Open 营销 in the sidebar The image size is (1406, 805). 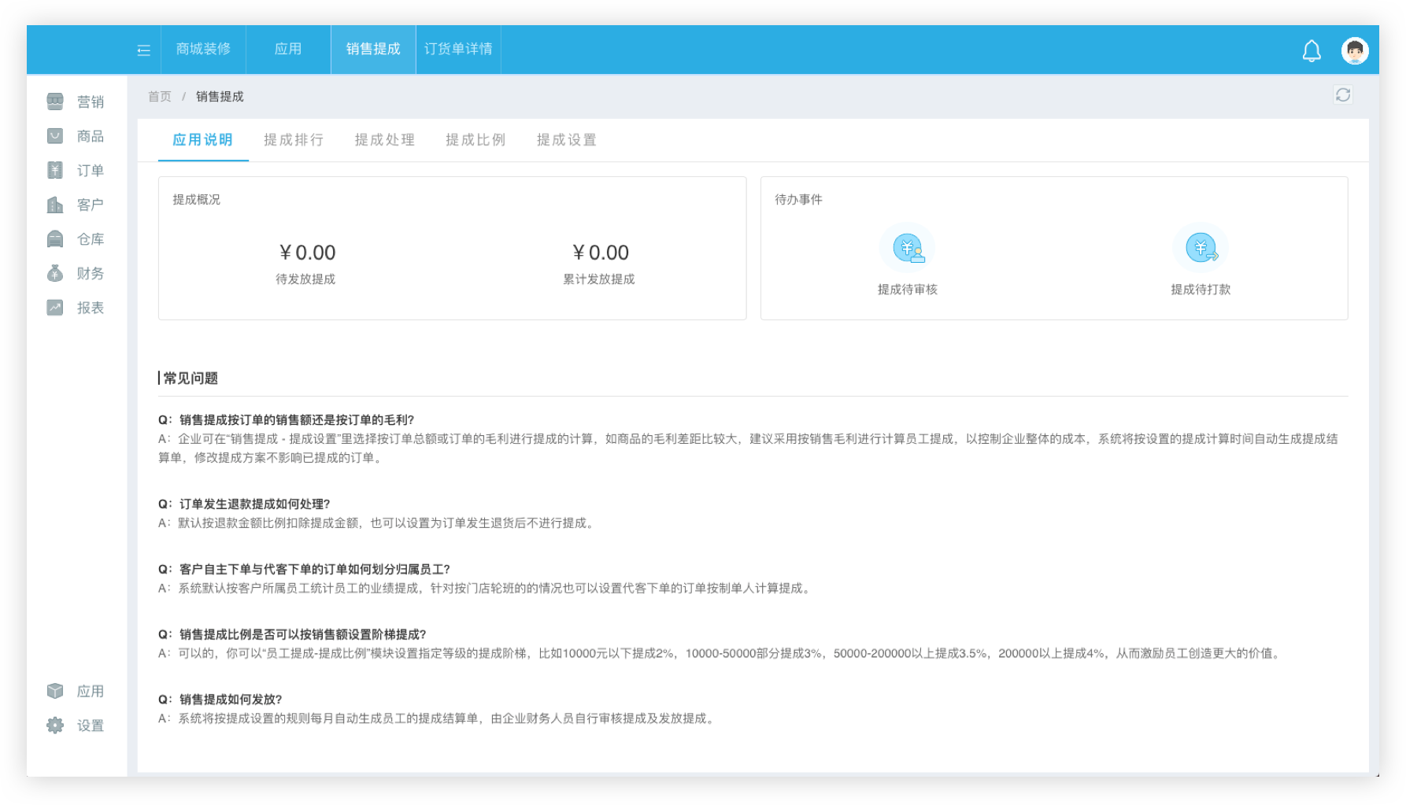coord(76,102)
